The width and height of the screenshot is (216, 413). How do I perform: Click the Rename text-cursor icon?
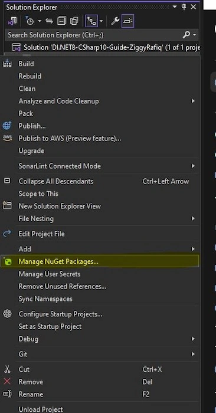click(7, 394)
